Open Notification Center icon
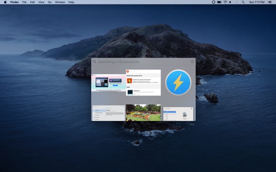Screen dimensions: 276x172 pyautogui.click(x=270, y=2)
